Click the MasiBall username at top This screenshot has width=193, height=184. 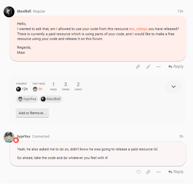coord(24,11)
